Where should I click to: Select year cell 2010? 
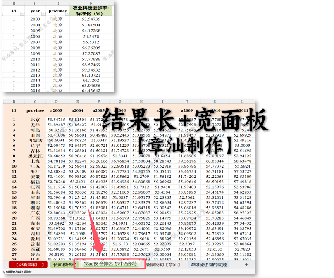(35, 59)
